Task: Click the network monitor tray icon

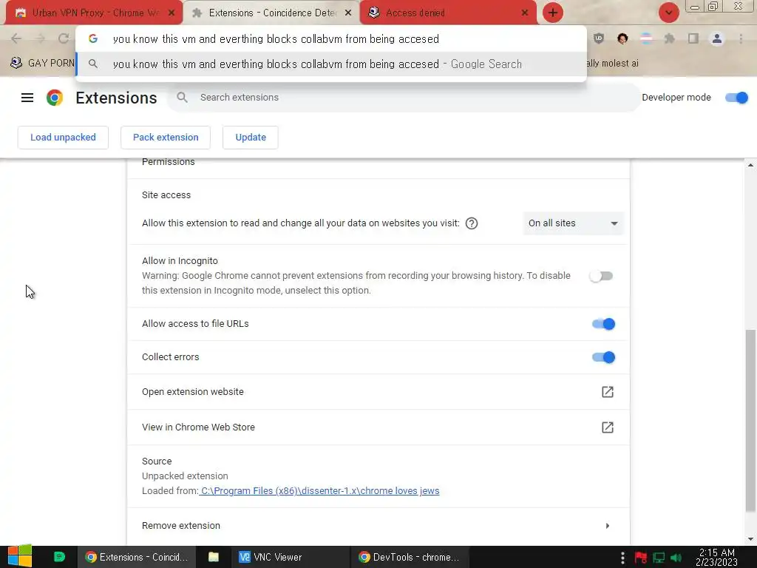Action: coord(659,558)
